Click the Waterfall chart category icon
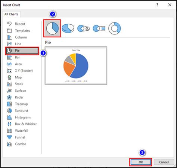Viewport: 177px width, 168px height. tap(9, 131)
